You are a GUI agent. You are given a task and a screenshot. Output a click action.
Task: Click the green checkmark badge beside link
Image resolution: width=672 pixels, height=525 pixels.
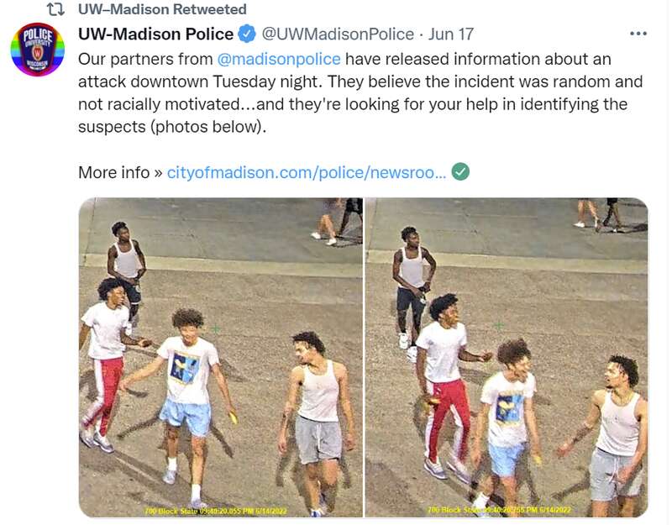pos(460,172)
